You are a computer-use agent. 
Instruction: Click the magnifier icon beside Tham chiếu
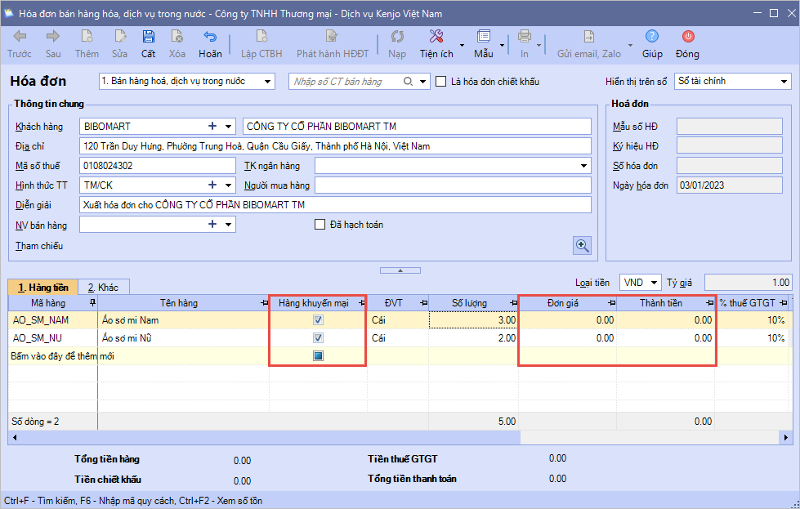coord(582,245)
